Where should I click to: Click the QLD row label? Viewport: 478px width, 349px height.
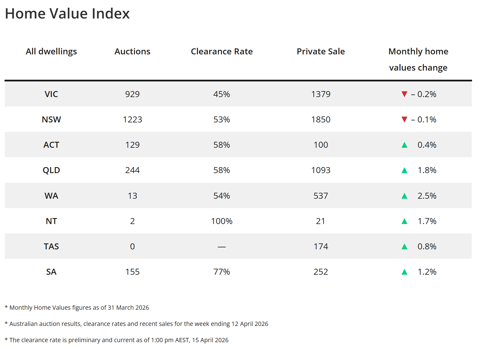[x=51, y=170]
